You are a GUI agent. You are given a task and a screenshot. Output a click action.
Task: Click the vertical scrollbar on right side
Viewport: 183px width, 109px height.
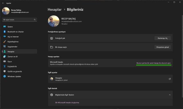[182, 56]
